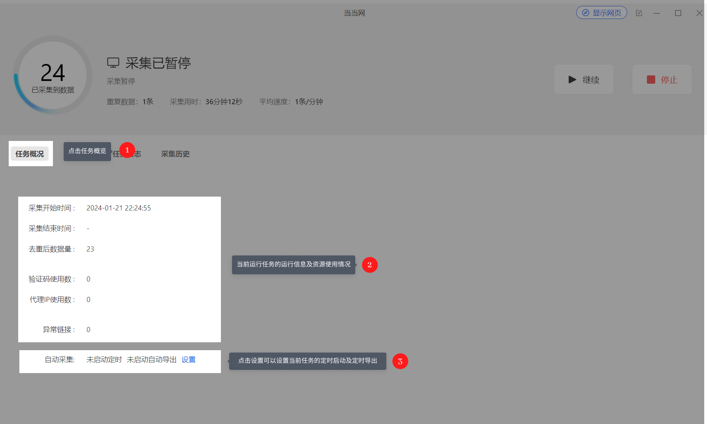Open the 采集历史 tab
707x424 pixels.
click(x=175, y=154)
